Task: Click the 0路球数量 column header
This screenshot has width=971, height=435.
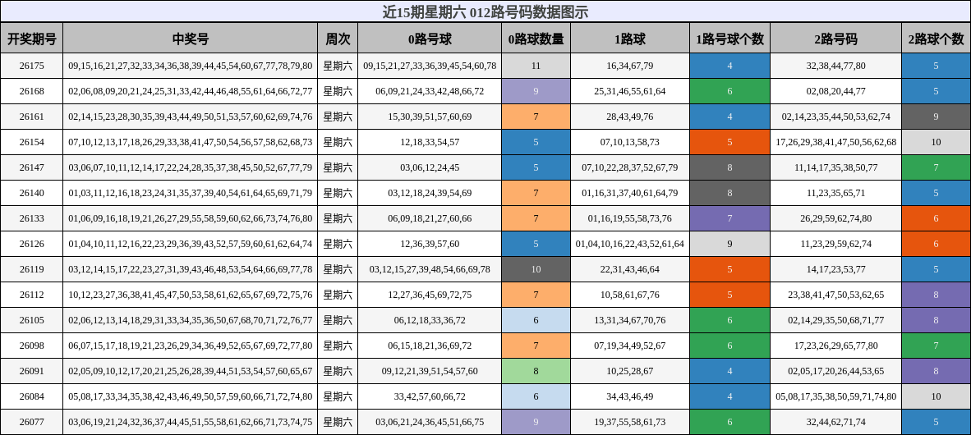Action: pyautogui.click(x=536, y=39)
